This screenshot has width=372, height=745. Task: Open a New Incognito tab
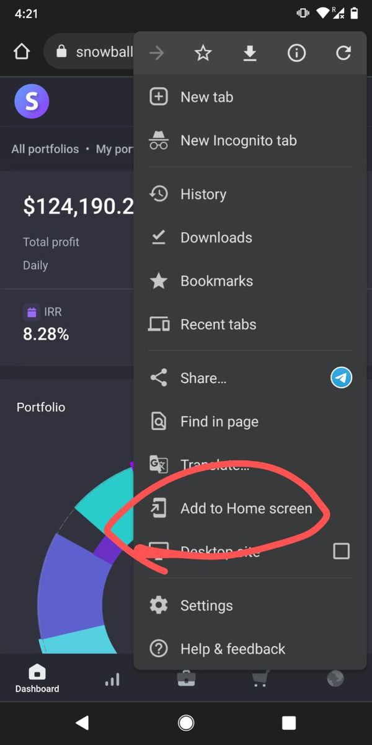238,140
